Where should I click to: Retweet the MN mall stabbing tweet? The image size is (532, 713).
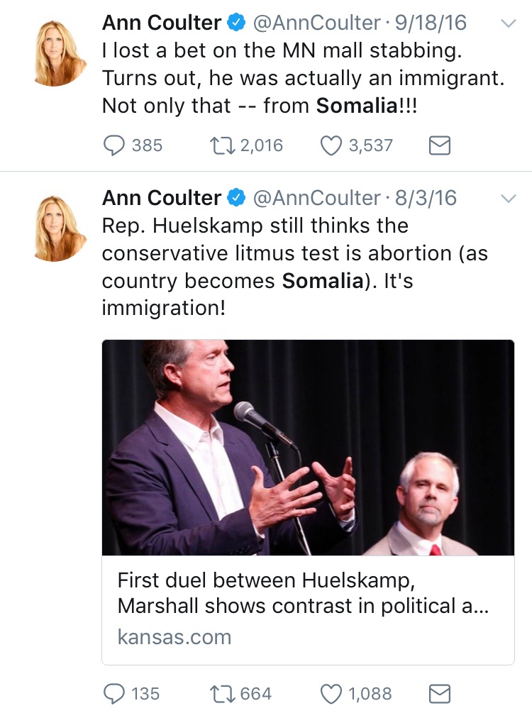(x=222, y=146)
